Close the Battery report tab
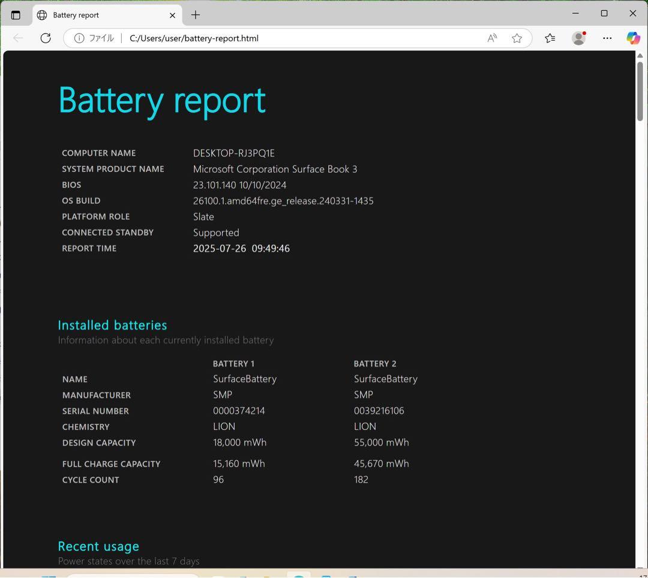 click(x=172, y=15)
